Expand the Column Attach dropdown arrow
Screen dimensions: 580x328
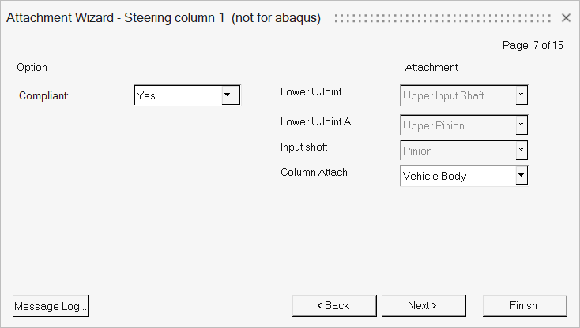point(521,176)
